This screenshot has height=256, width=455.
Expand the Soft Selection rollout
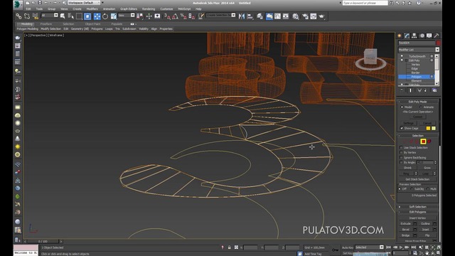coord(417,207)
